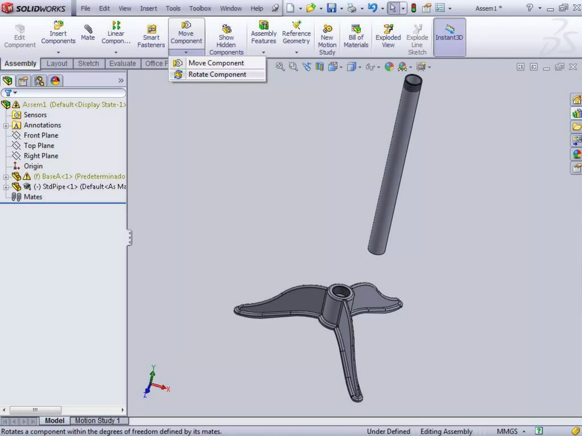
Task: Click the Mate paperclip tool
Action: click(88, 33)
